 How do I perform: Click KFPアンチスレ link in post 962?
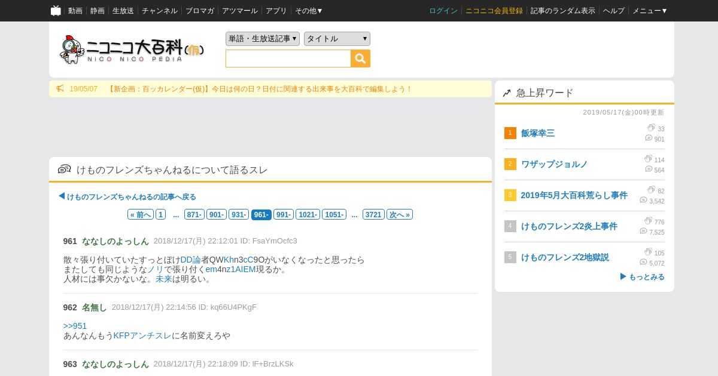point(142,335)
